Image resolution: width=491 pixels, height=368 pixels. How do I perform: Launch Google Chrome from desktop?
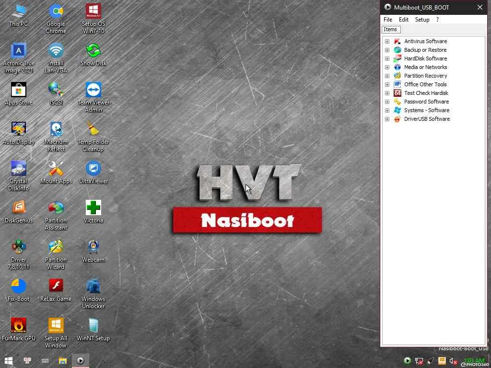(56, 19)
